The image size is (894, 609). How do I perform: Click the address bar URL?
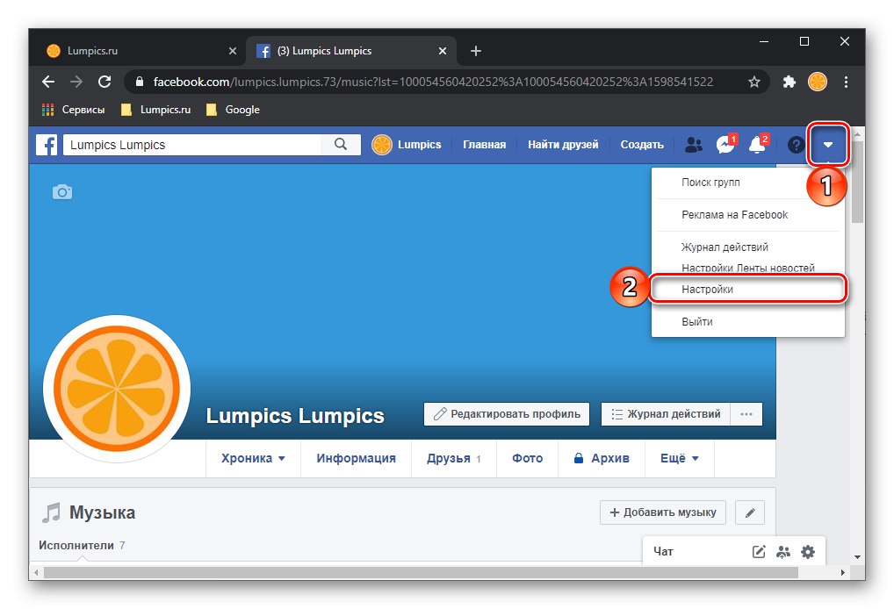(433, 82)
